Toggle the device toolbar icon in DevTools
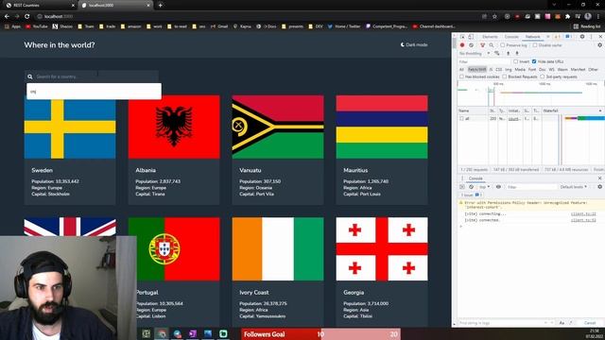Image resolution: width=605 pixels, height=340 pixels. tap(471, 37)
